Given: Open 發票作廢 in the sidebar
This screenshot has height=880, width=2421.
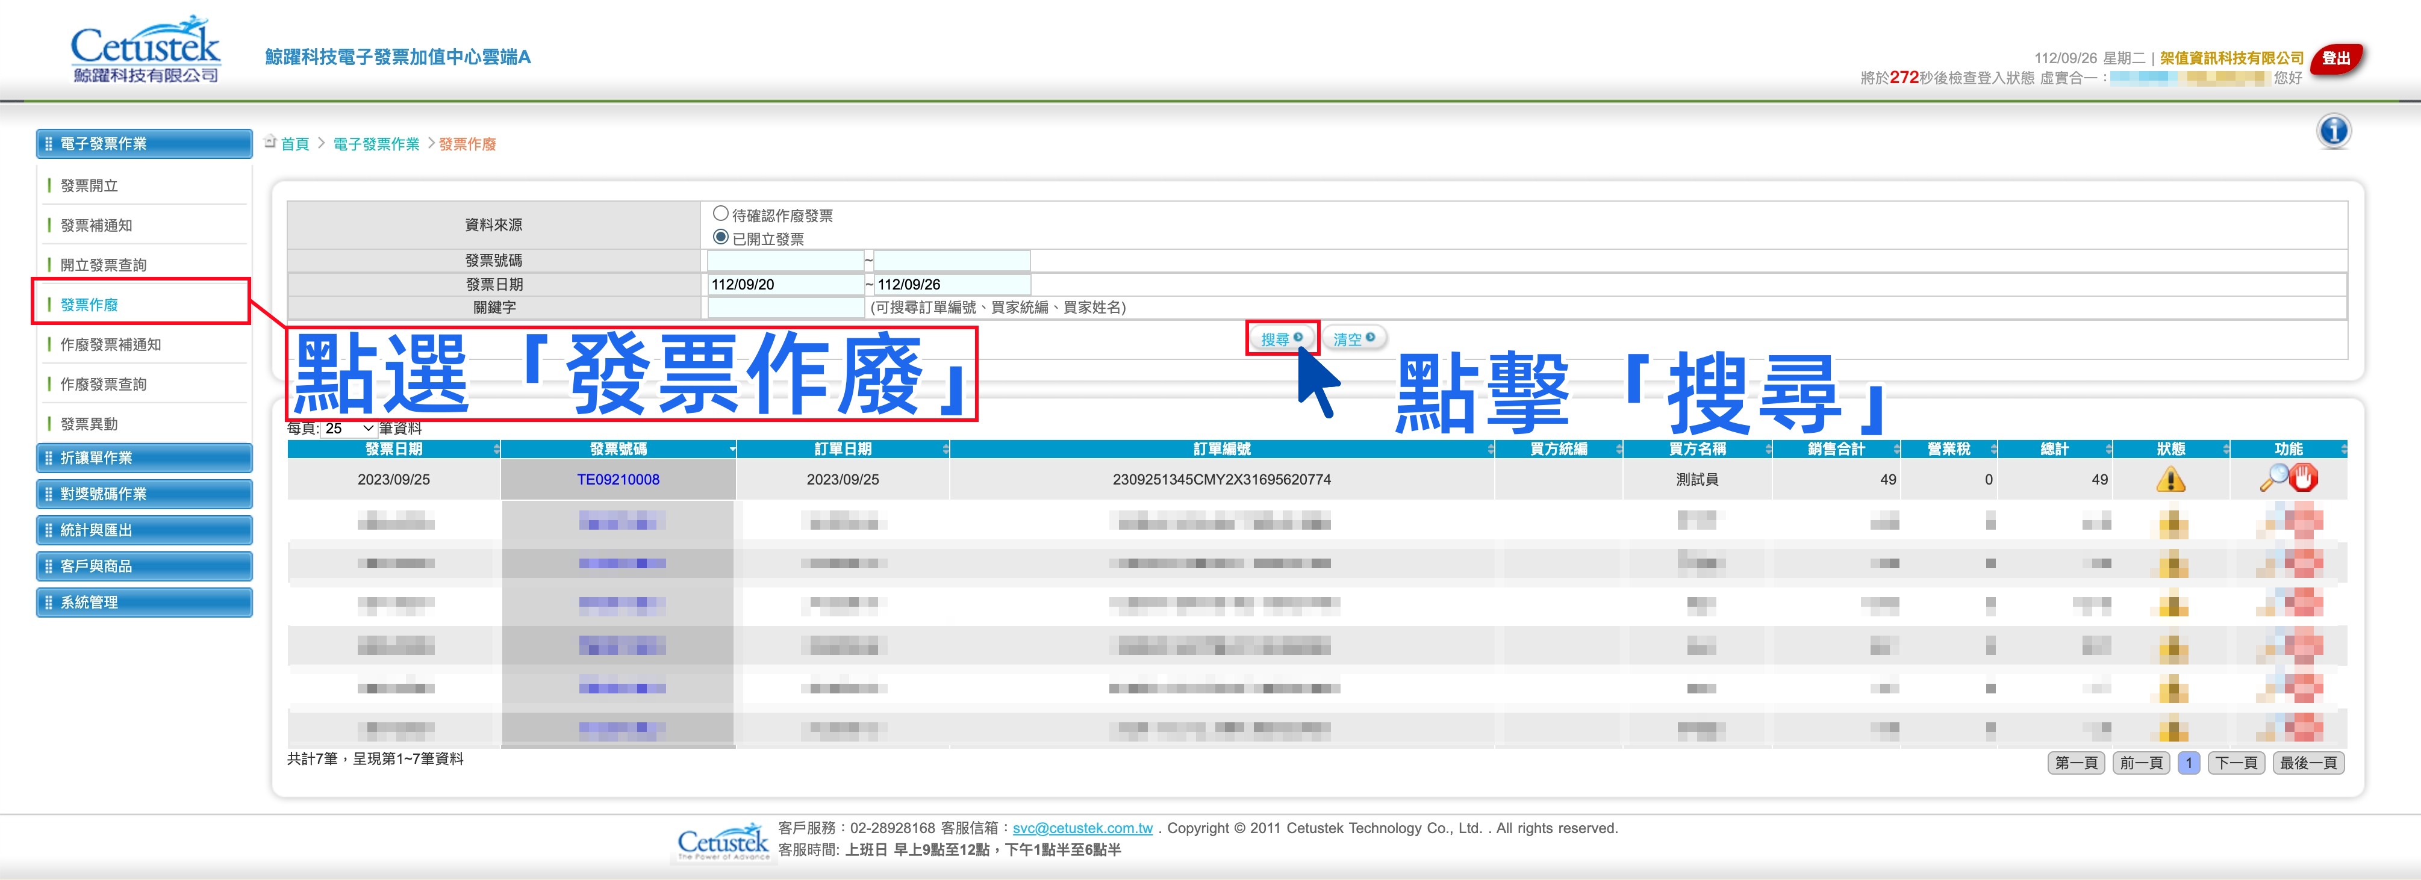Looking at the screenshot, I should [x=89, y=305].
